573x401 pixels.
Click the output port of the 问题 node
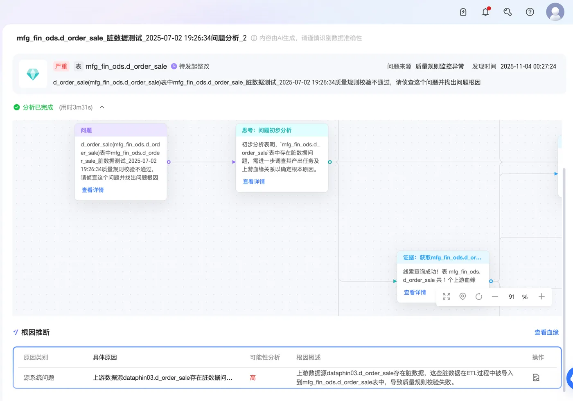169,162
